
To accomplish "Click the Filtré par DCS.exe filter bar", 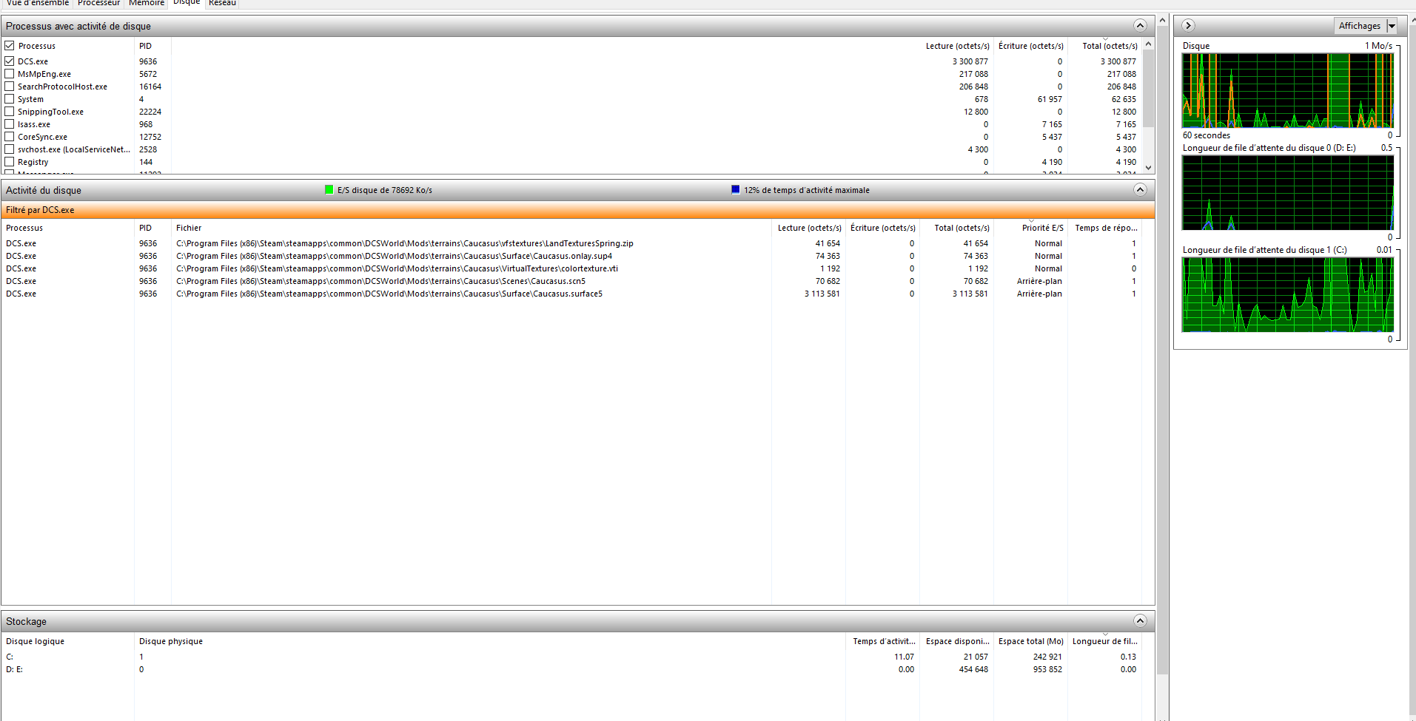I will [x=577, y=210].
